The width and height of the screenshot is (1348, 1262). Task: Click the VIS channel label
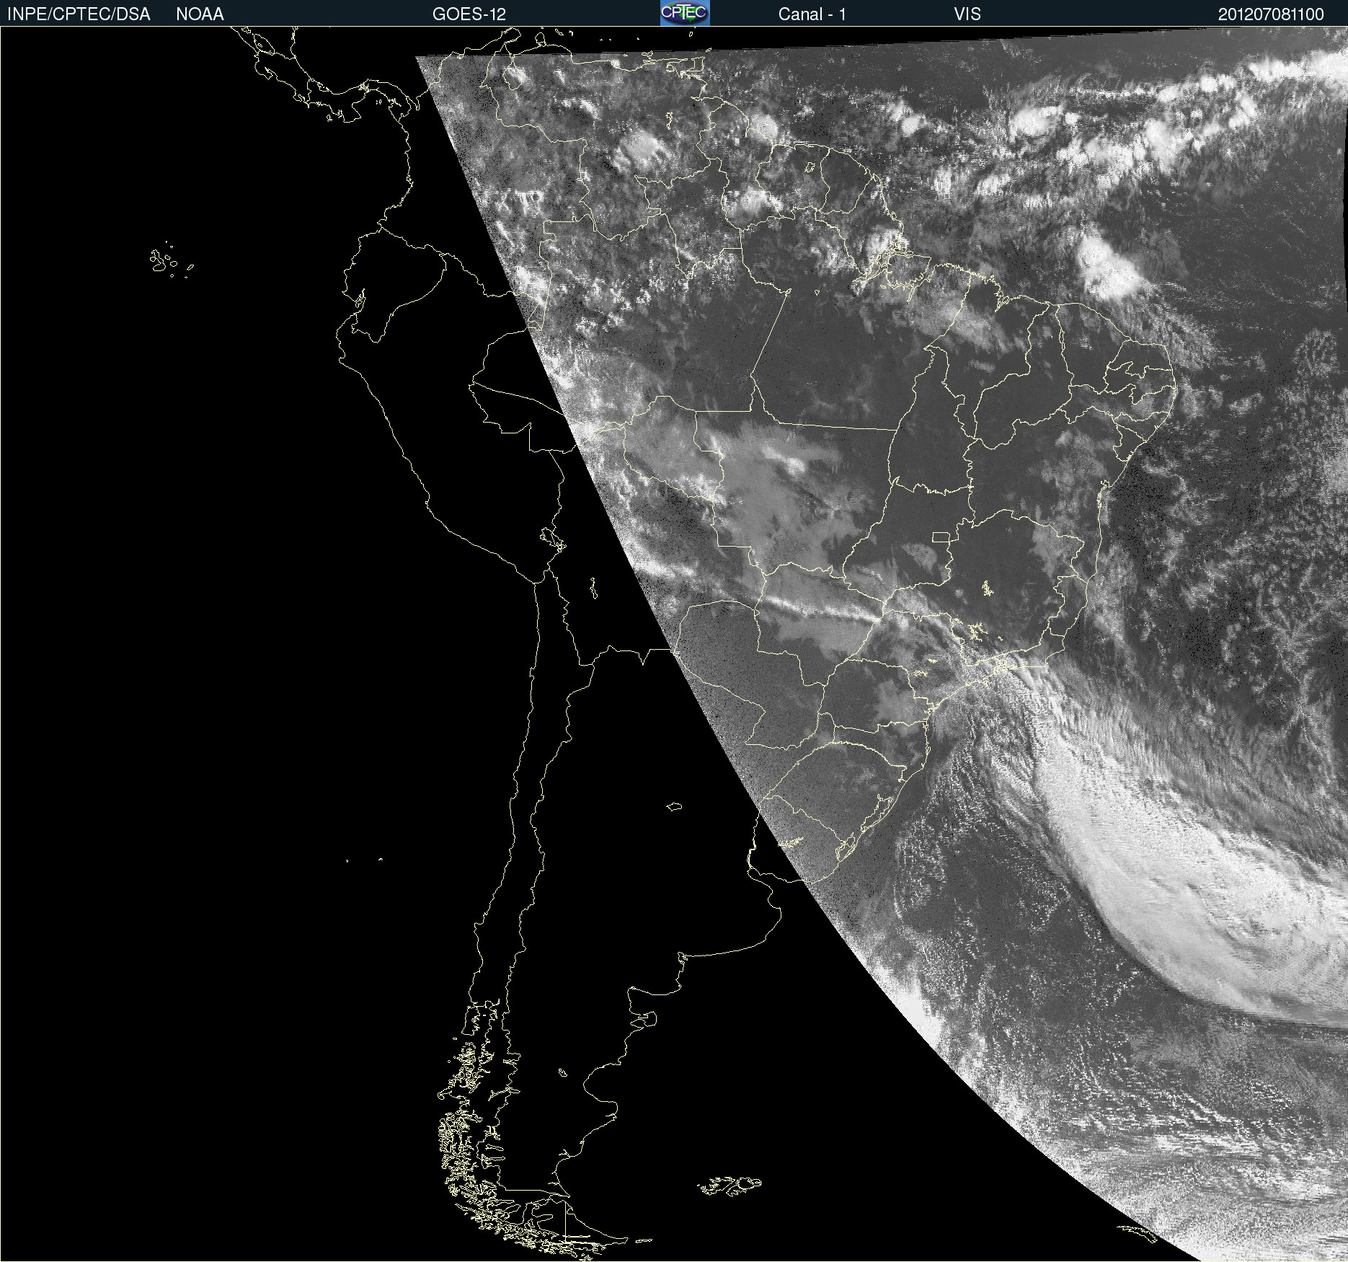pos(967,14)
